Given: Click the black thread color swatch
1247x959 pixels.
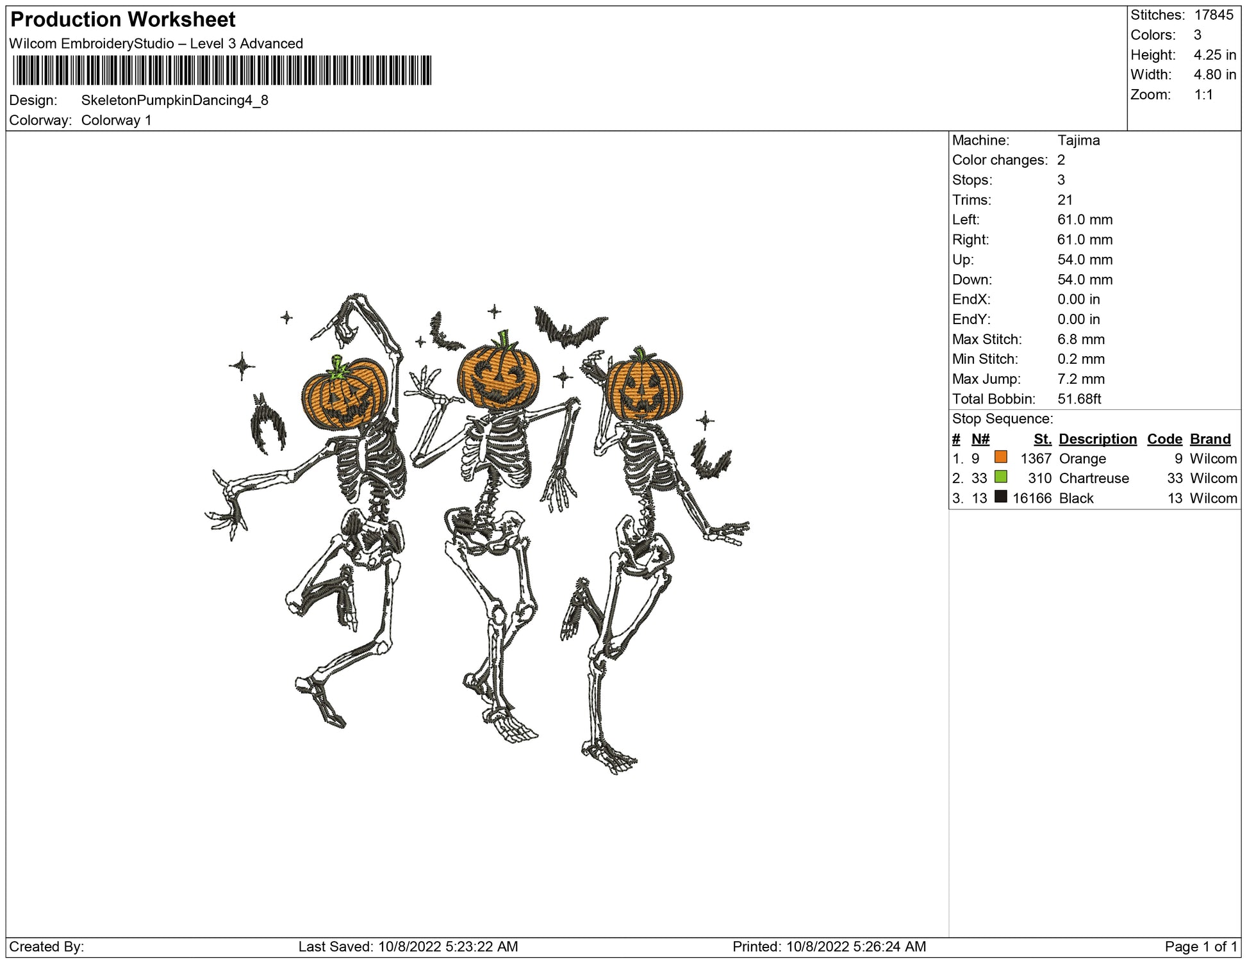Looking at the screenshot, I should click(x=1000, y=496).
